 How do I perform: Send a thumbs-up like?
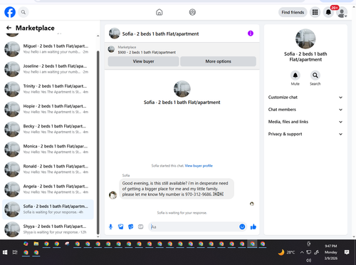click(x=253, y=227)
